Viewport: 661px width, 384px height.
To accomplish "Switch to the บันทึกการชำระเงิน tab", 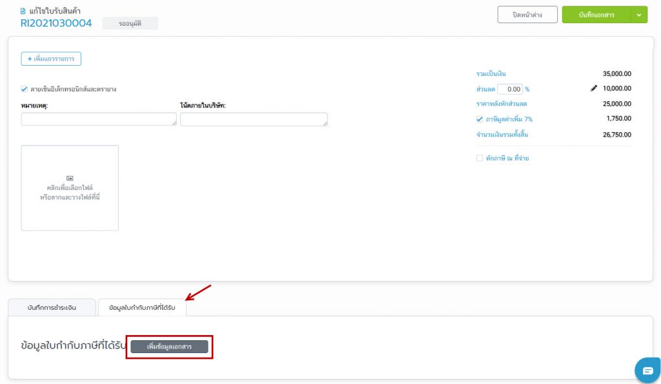I will 52,308.
